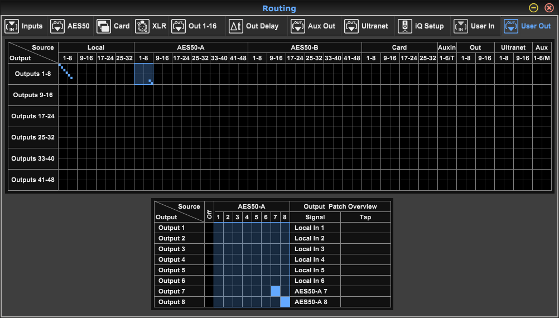Screen dimensions: 559x318
Task: Toggle Off for Output 2
Action: (209, 238)
